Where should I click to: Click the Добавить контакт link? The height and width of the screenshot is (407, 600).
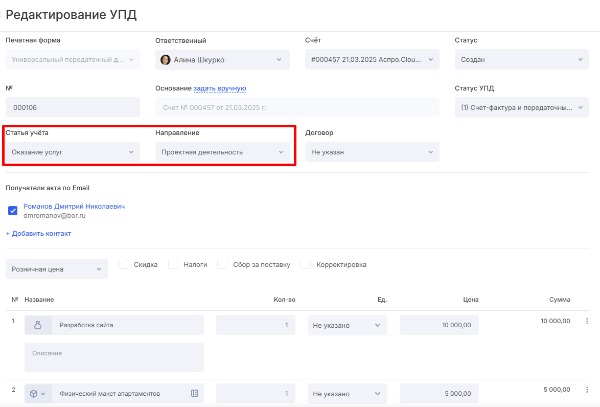click(38, 233)
